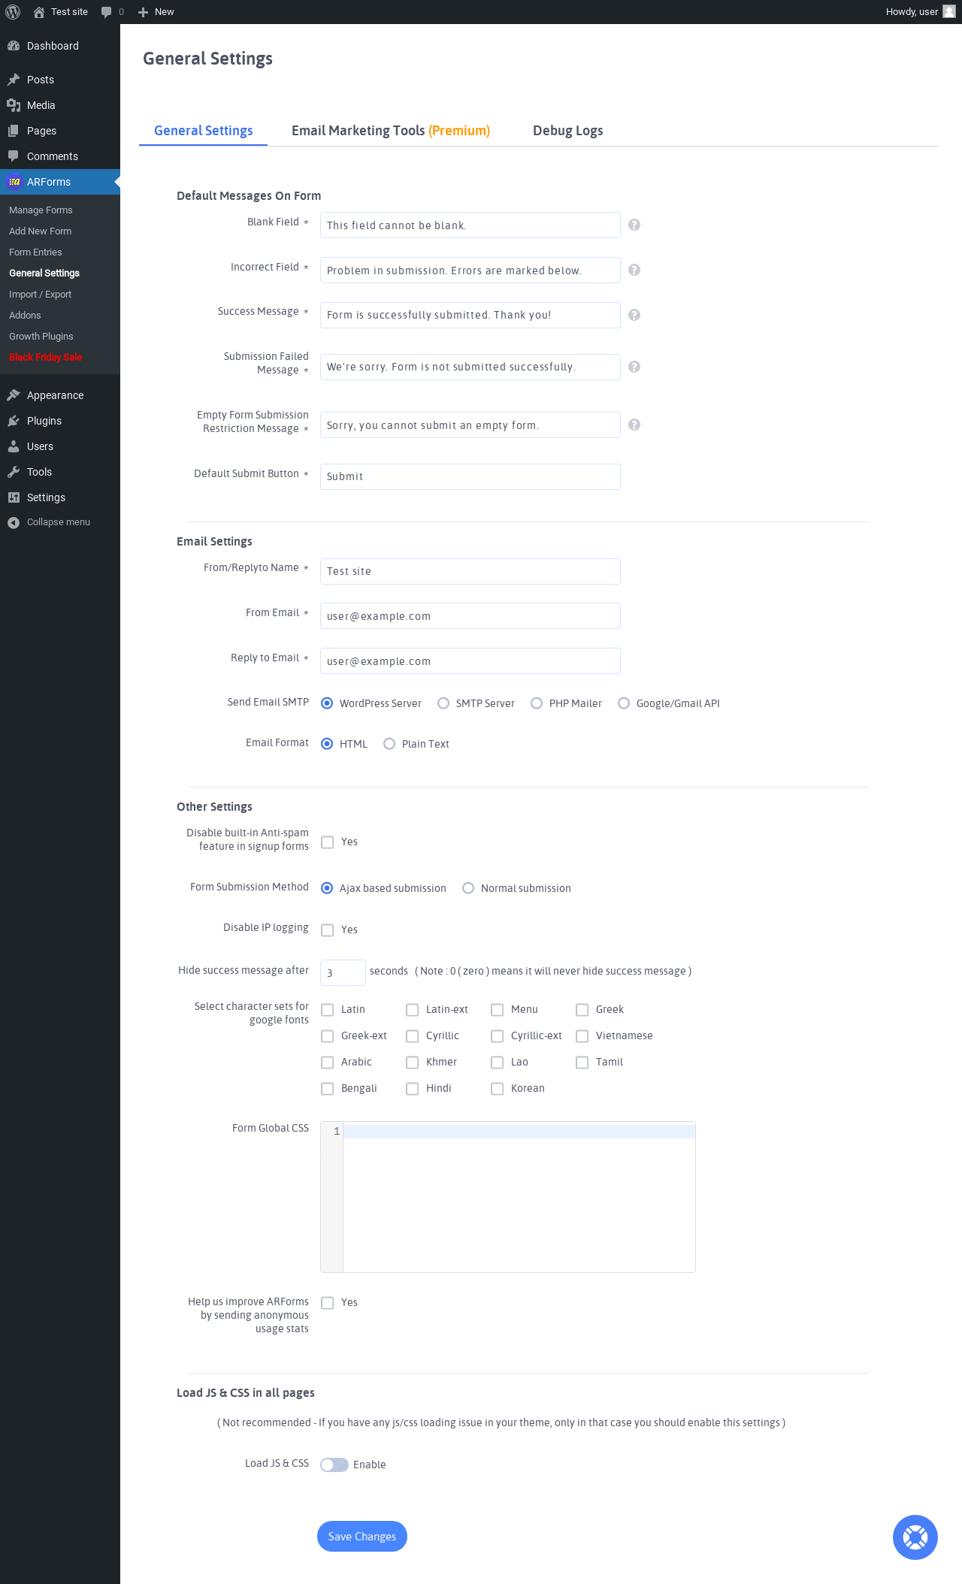Click the Media icon in sidebar
The image size is (962, 1584).
coord(14,105)
